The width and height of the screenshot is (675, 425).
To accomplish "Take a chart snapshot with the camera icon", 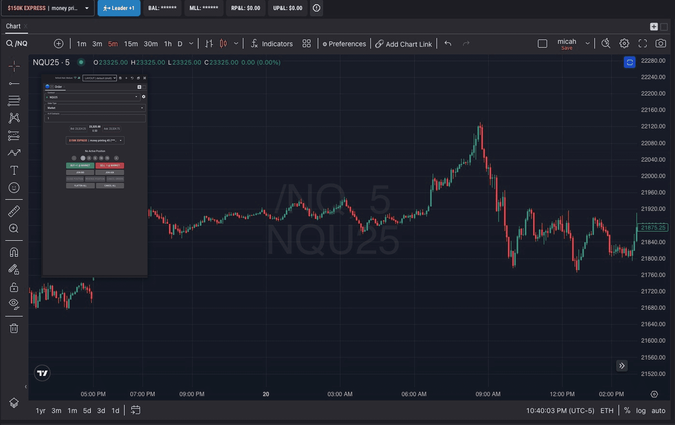I will (661, 43).
